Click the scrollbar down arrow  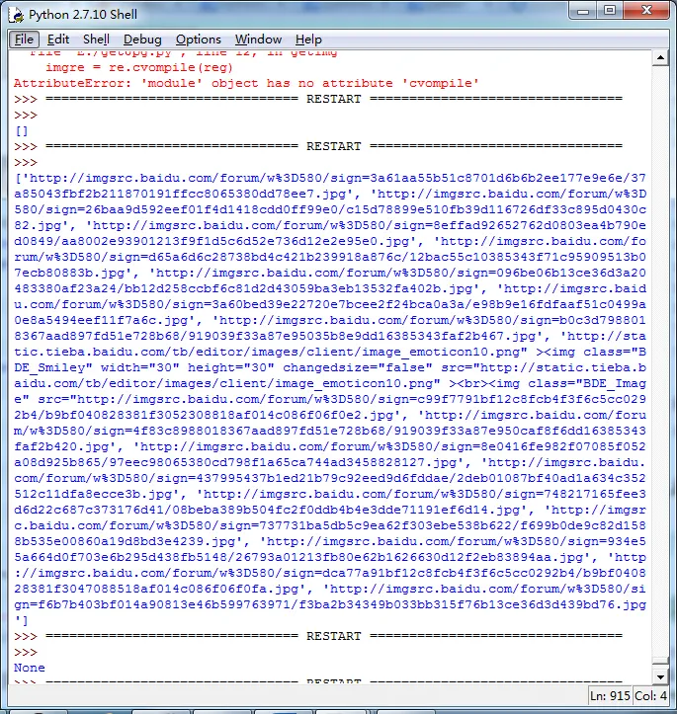pyautogui.click(x=660, y=677)
